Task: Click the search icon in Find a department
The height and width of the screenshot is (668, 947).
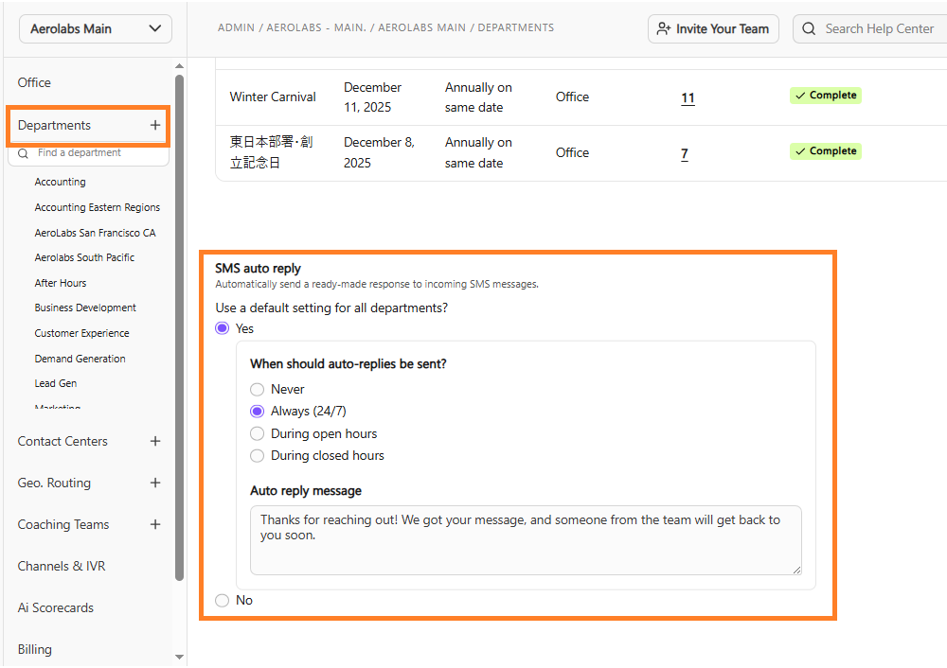Action: coord(23,153)
